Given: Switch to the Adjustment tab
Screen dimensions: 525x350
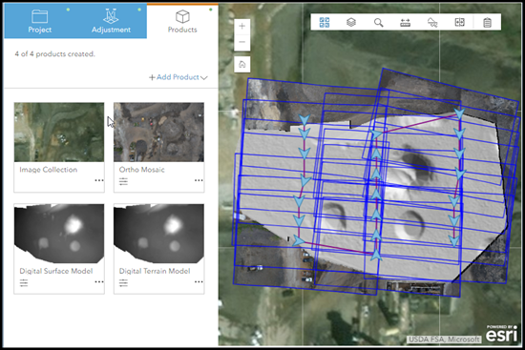Looking at the screenshot, I should 111,21.
